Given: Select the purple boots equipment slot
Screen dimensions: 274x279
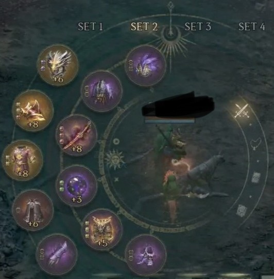Looking at the screenshot, I should click(146, 255).
